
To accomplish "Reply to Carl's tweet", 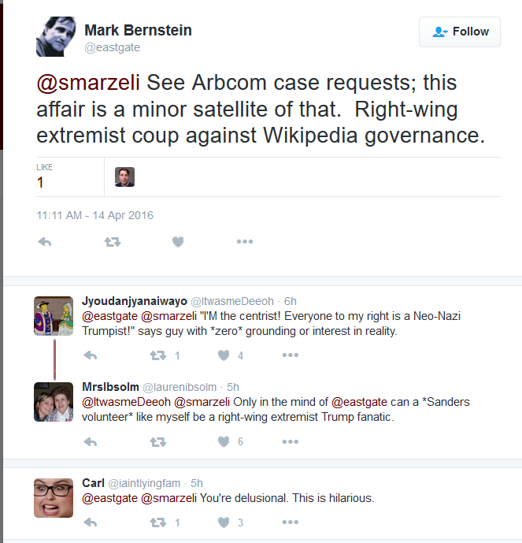I will [91, 523].
